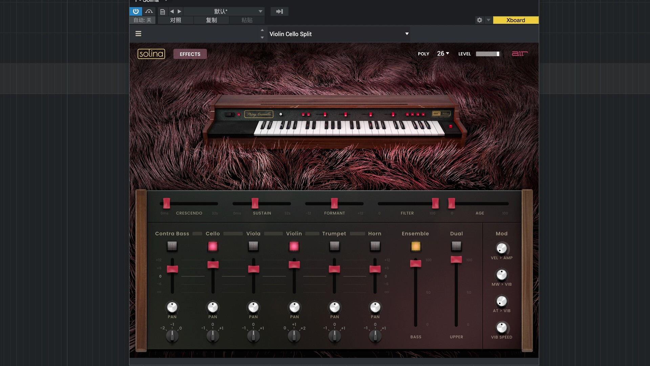Image resolution: width=650 pixels, height=366 pixels.
Task: Open the EFFECTS page
Action: 190,54
